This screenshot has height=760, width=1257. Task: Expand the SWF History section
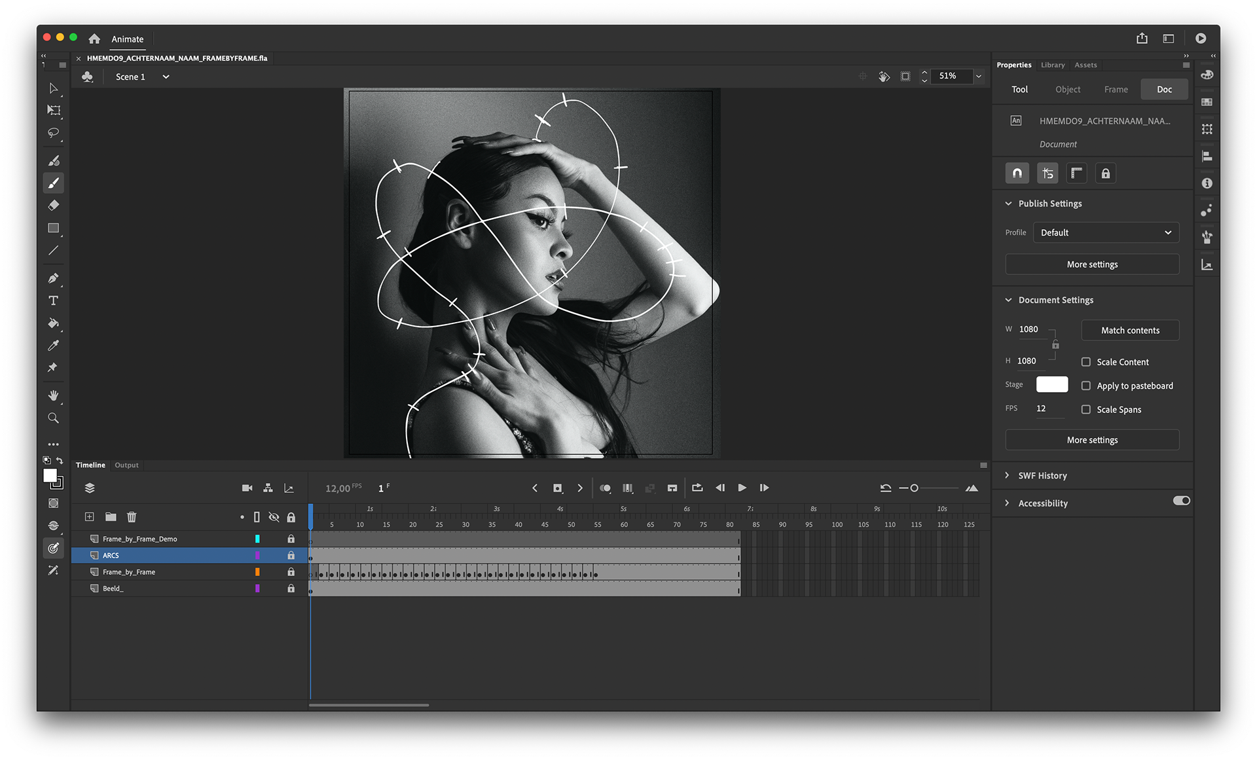pos(1042,476)
